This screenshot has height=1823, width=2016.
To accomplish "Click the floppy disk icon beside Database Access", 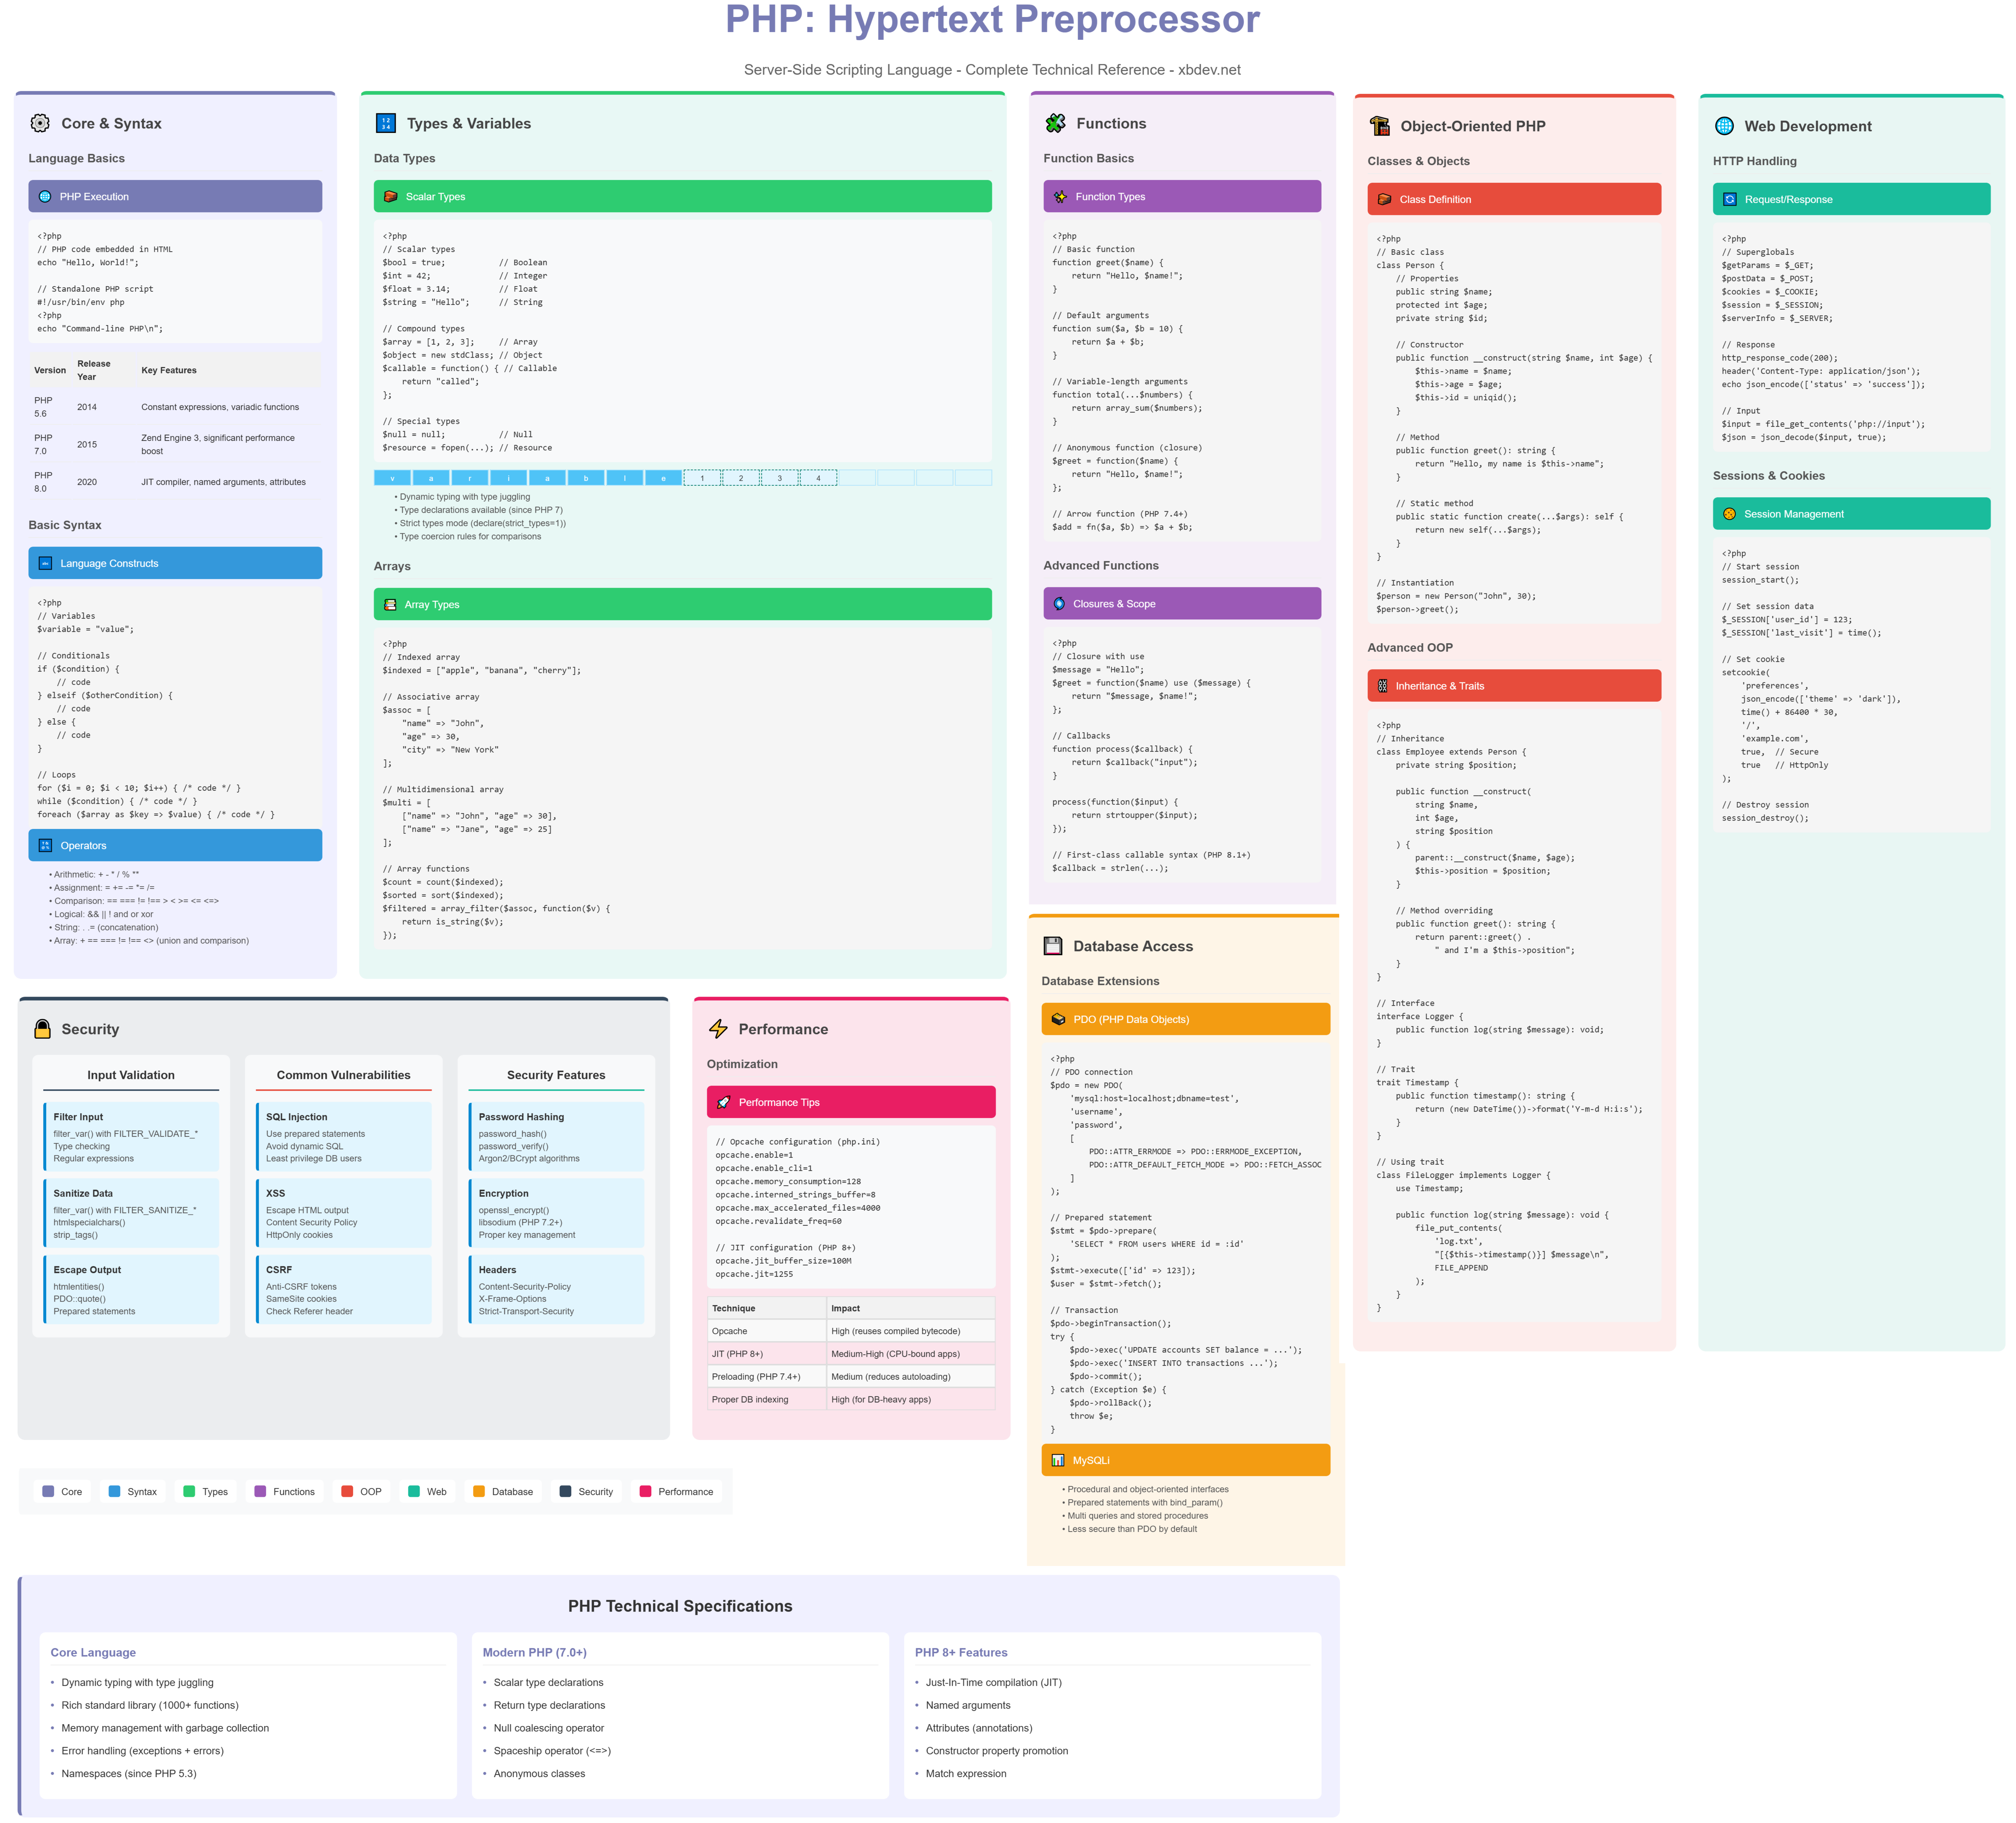I will click(1053, 946).
